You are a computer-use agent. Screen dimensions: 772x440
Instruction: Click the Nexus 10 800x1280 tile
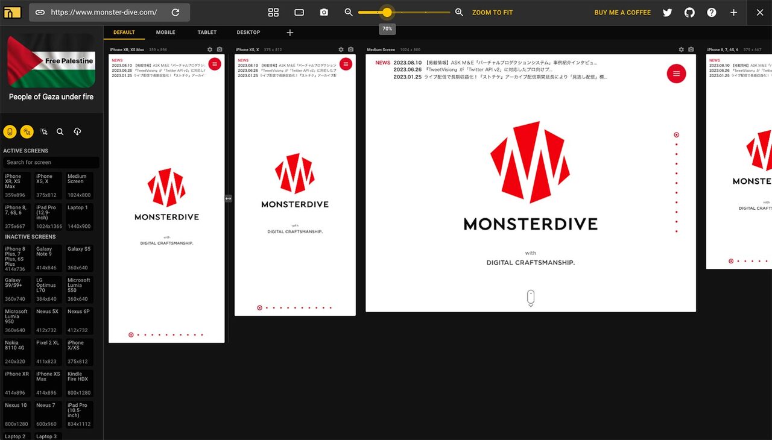point(17,415)
